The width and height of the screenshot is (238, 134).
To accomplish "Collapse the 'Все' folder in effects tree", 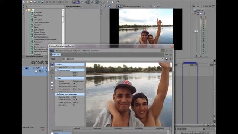I will click(x=26, y=10).
